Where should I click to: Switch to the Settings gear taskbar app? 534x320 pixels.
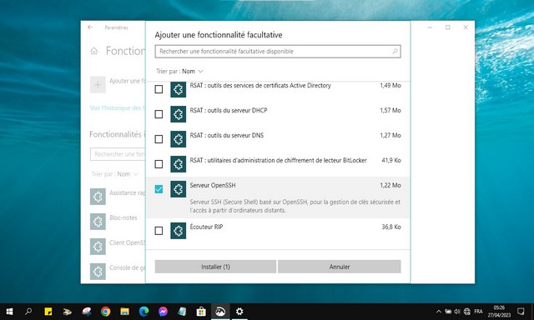click(239, 311)
